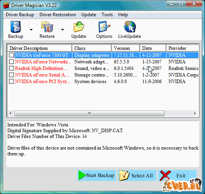Check the NVIDIA nForce Serial ATA checkbox
Viewport: 205px width, 194px height.
coord(11,75)
